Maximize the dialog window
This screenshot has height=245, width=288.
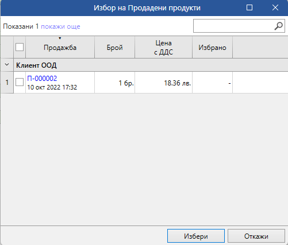click(249, 7)
